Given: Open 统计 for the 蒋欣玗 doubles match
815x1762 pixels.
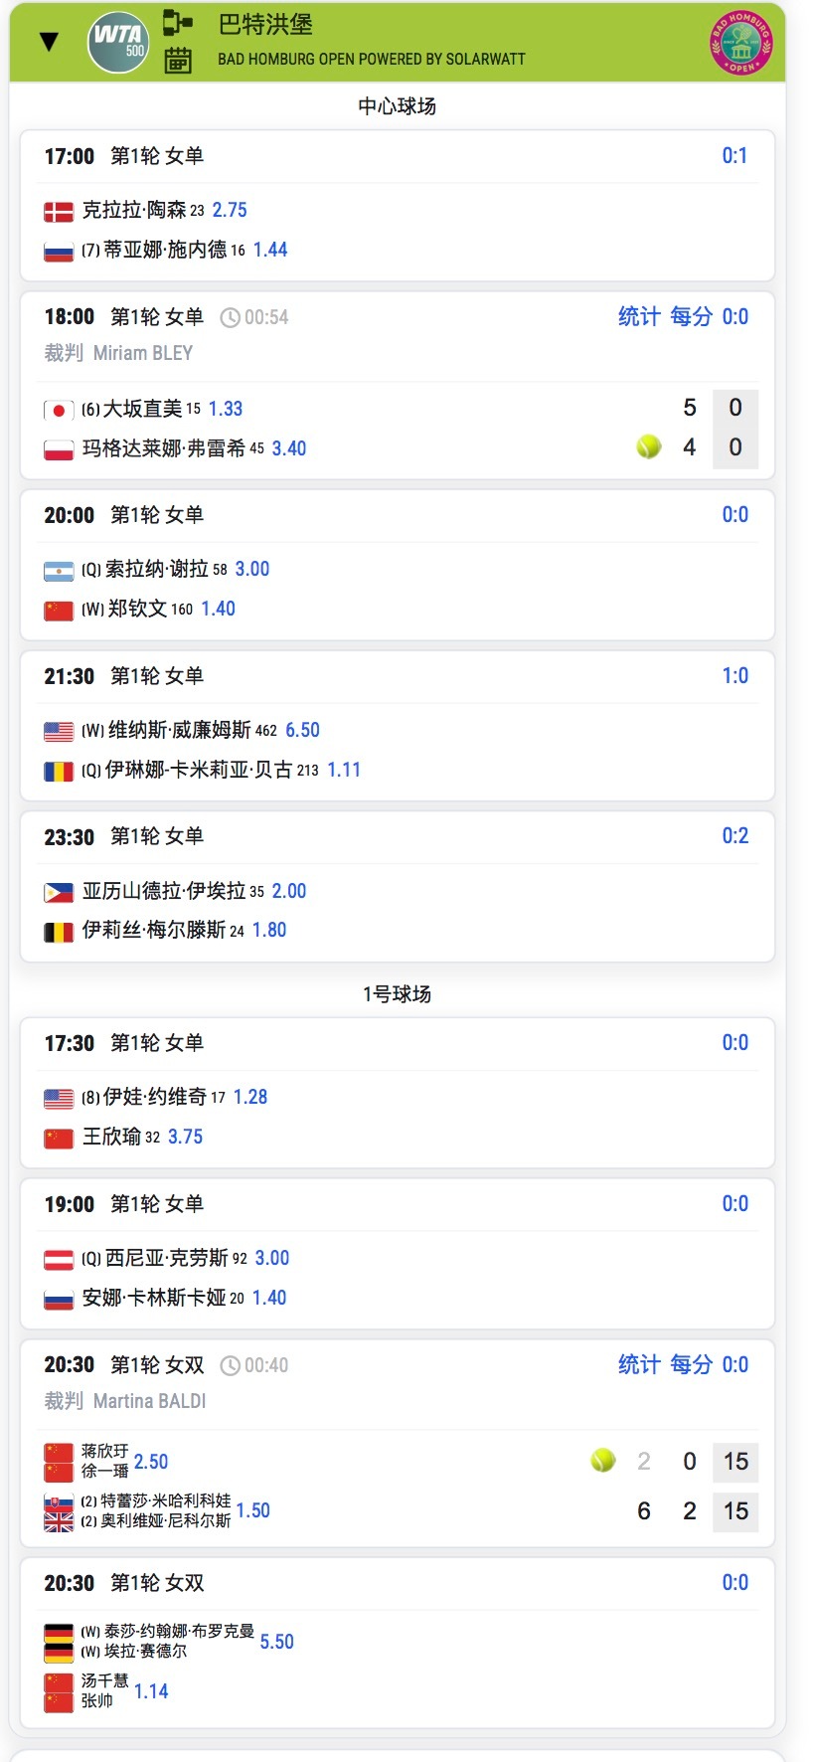Looking at the screenshot, I should (639, 1364).
